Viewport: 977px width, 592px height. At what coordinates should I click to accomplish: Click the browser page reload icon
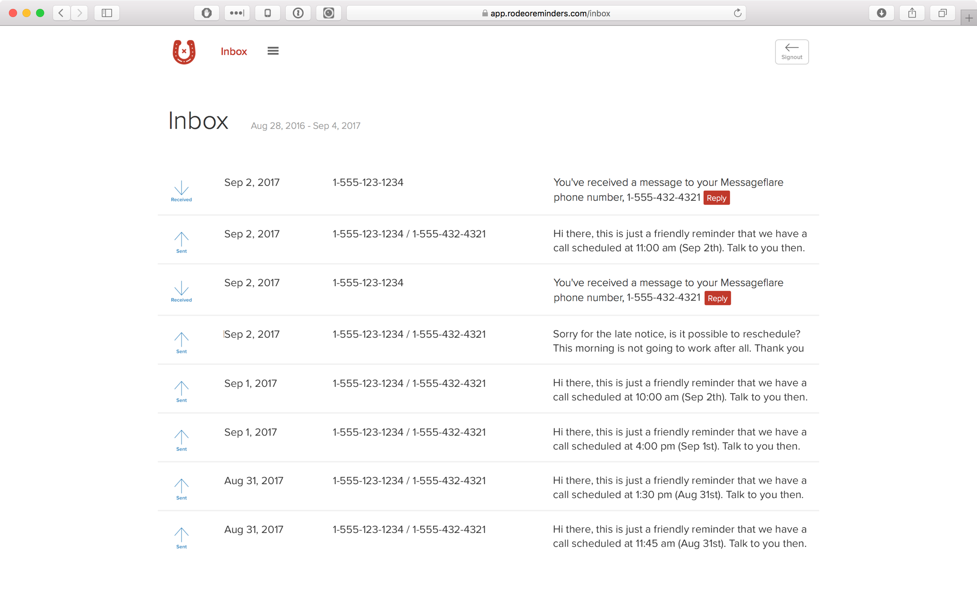(x=738, y=13)
